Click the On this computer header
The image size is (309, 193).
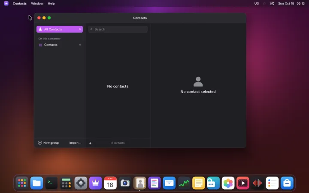pyautogui.click(x=49, y=39)
